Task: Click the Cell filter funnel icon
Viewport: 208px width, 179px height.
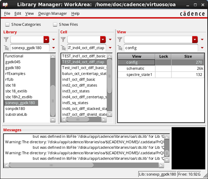Action: (x=63, y=39)
